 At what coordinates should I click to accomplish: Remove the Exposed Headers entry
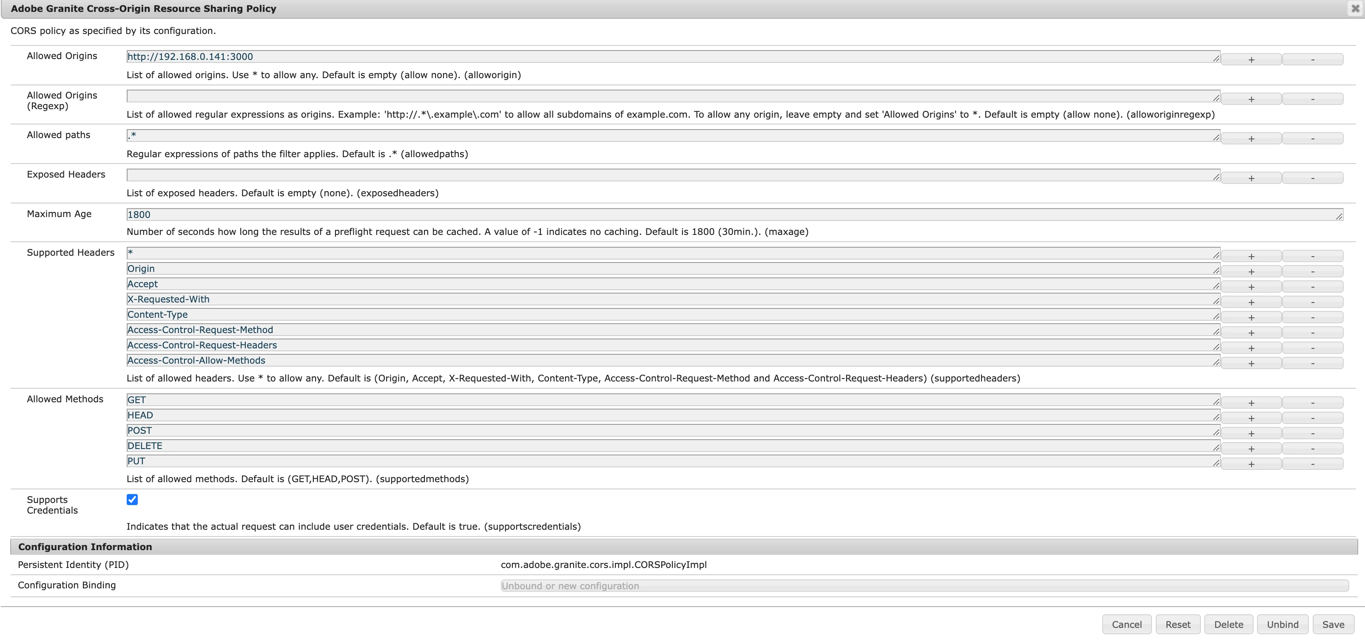[x=1312, y=178]
